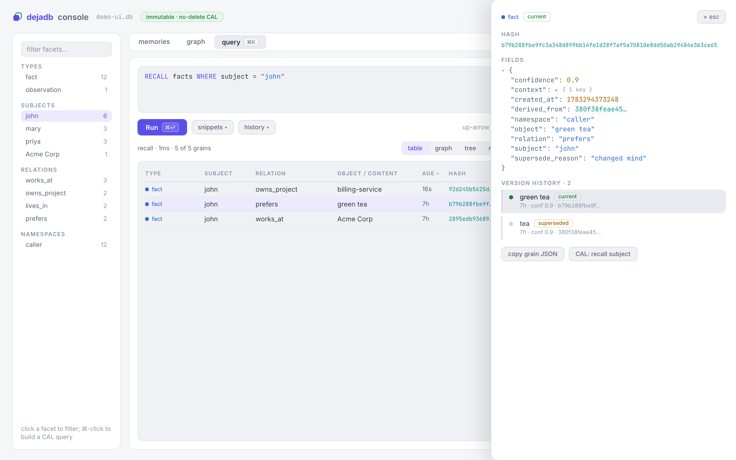
Task: Click into the CAL query editor
Action: pos(314,89)
